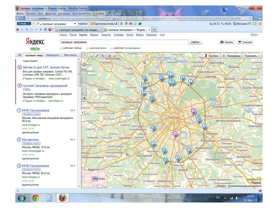The height and width of the screenshot is (208, 278).
Task: Switch to the Маршруты tab
Action: click(x=53, y=55)
